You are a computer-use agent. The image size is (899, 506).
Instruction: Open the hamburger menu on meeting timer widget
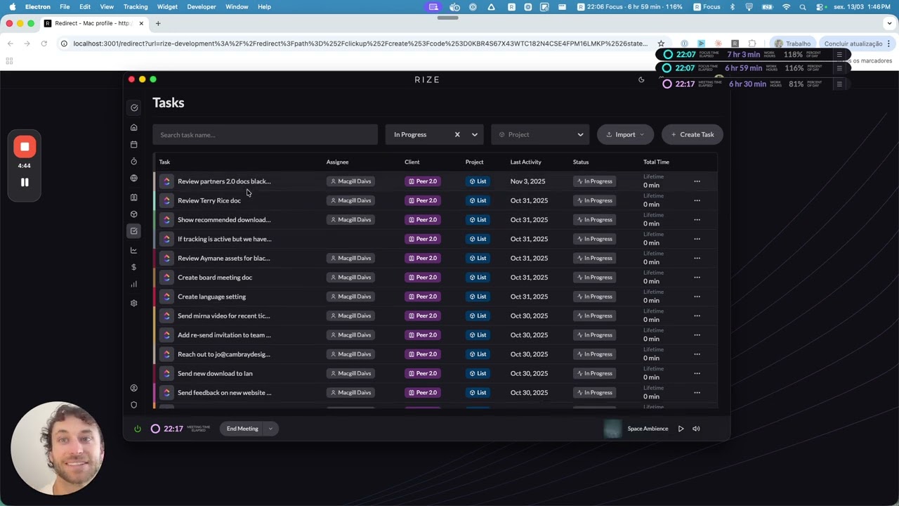[x=839, y=84]
